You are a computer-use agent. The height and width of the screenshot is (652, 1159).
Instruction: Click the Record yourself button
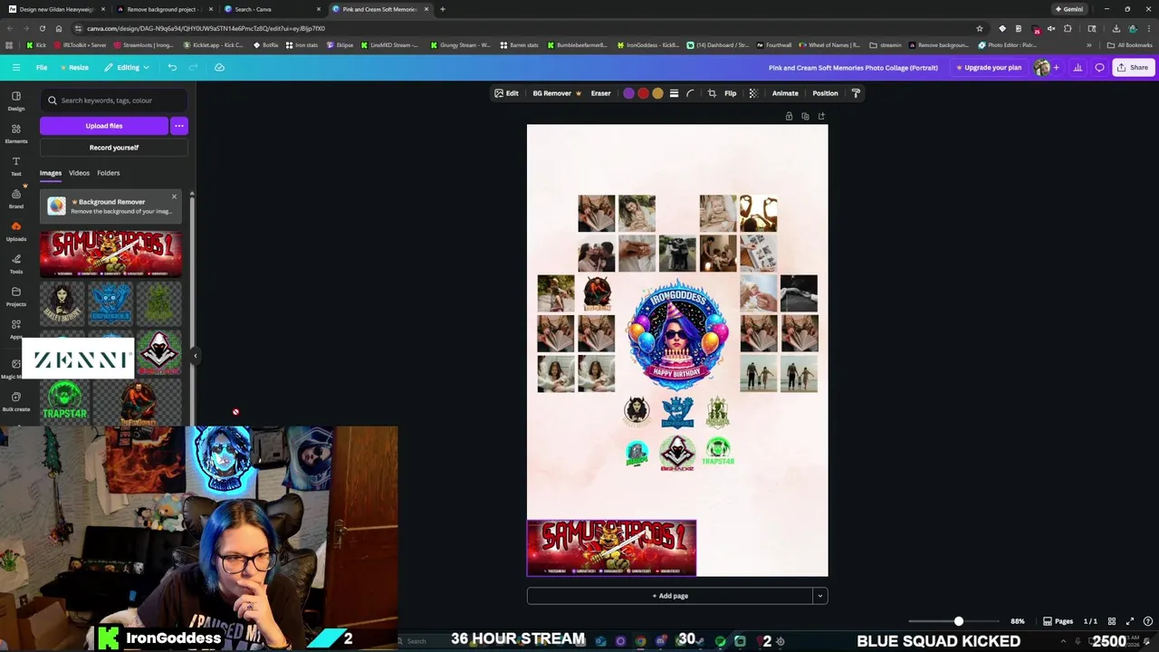(x=114, y=148)
